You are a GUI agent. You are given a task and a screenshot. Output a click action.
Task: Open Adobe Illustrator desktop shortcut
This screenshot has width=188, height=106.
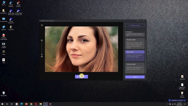pyautogui.click(x=19, y=4)
